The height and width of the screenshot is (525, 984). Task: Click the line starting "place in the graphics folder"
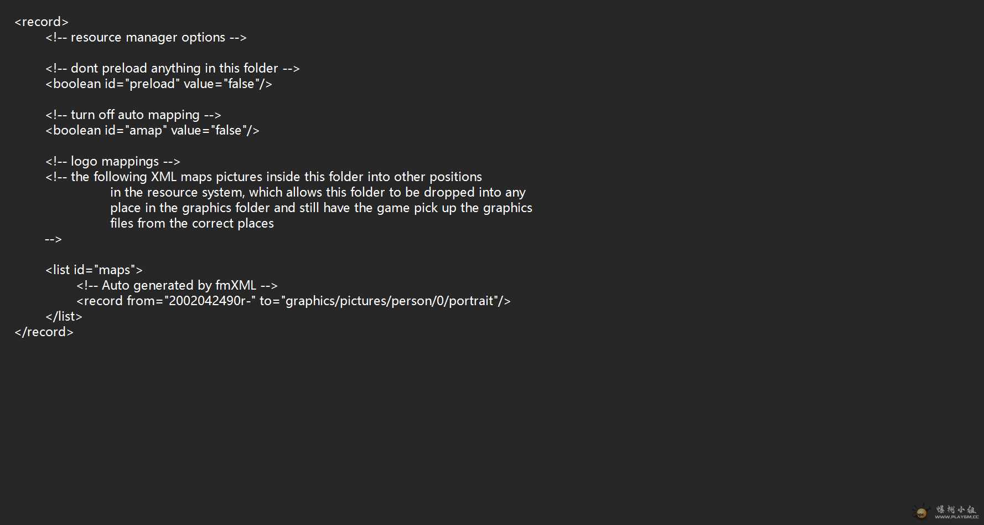click(x=321, y=208)
